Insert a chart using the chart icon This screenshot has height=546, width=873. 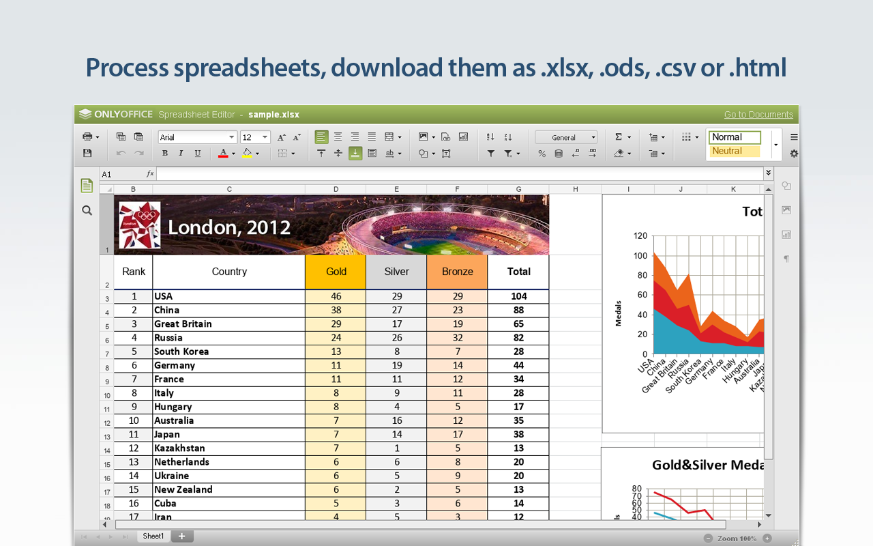[x=464, y=137]
